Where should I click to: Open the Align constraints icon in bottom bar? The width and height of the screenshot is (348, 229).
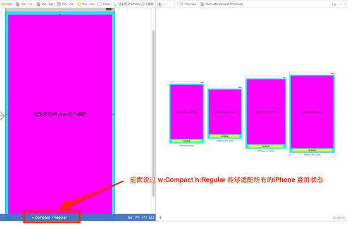click(x=130, y=217)
